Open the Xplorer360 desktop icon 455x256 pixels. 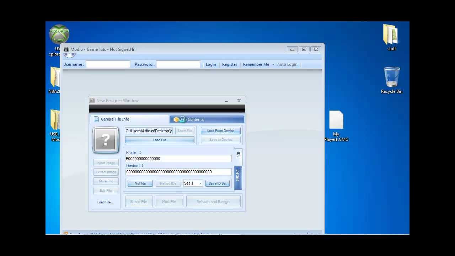(x=59, y=34)
